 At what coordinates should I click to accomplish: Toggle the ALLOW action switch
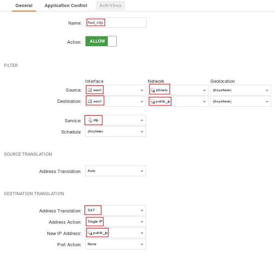pyautogui.click(x=101, y=41)
